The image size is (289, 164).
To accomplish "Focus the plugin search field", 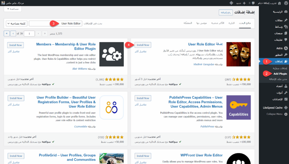I will coord(55,23).
